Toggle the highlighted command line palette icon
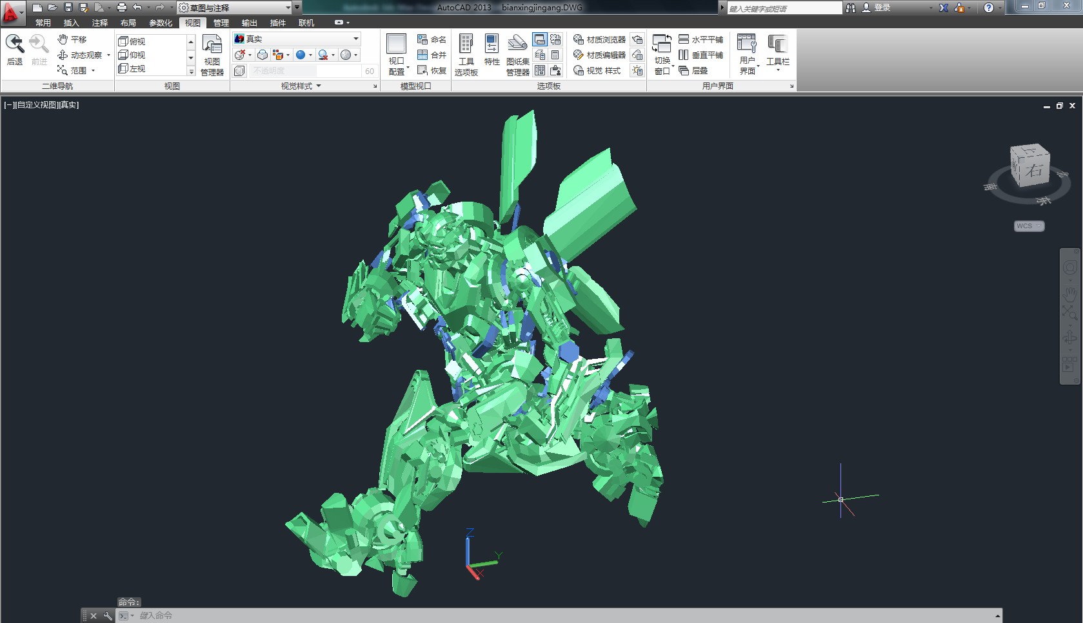The image size is (1083, 623). [x=540, y=39]
